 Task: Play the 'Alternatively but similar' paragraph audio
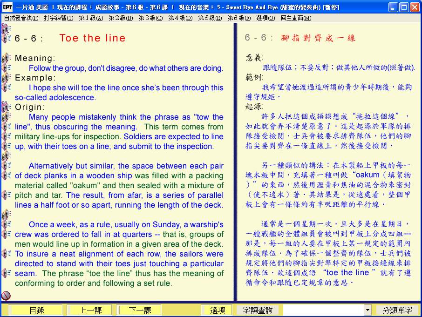(7, 166)
